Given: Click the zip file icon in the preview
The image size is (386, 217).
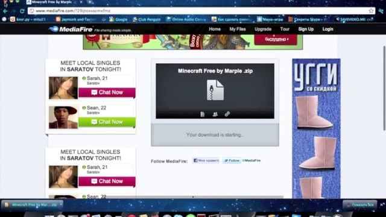Looking at the screenshot, I should pyautogui.click(x=215, y=90).
